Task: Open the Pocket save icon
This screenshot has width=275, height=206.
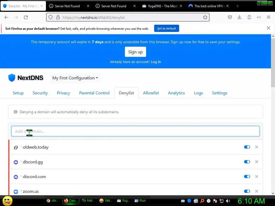Action: (230, 17)
